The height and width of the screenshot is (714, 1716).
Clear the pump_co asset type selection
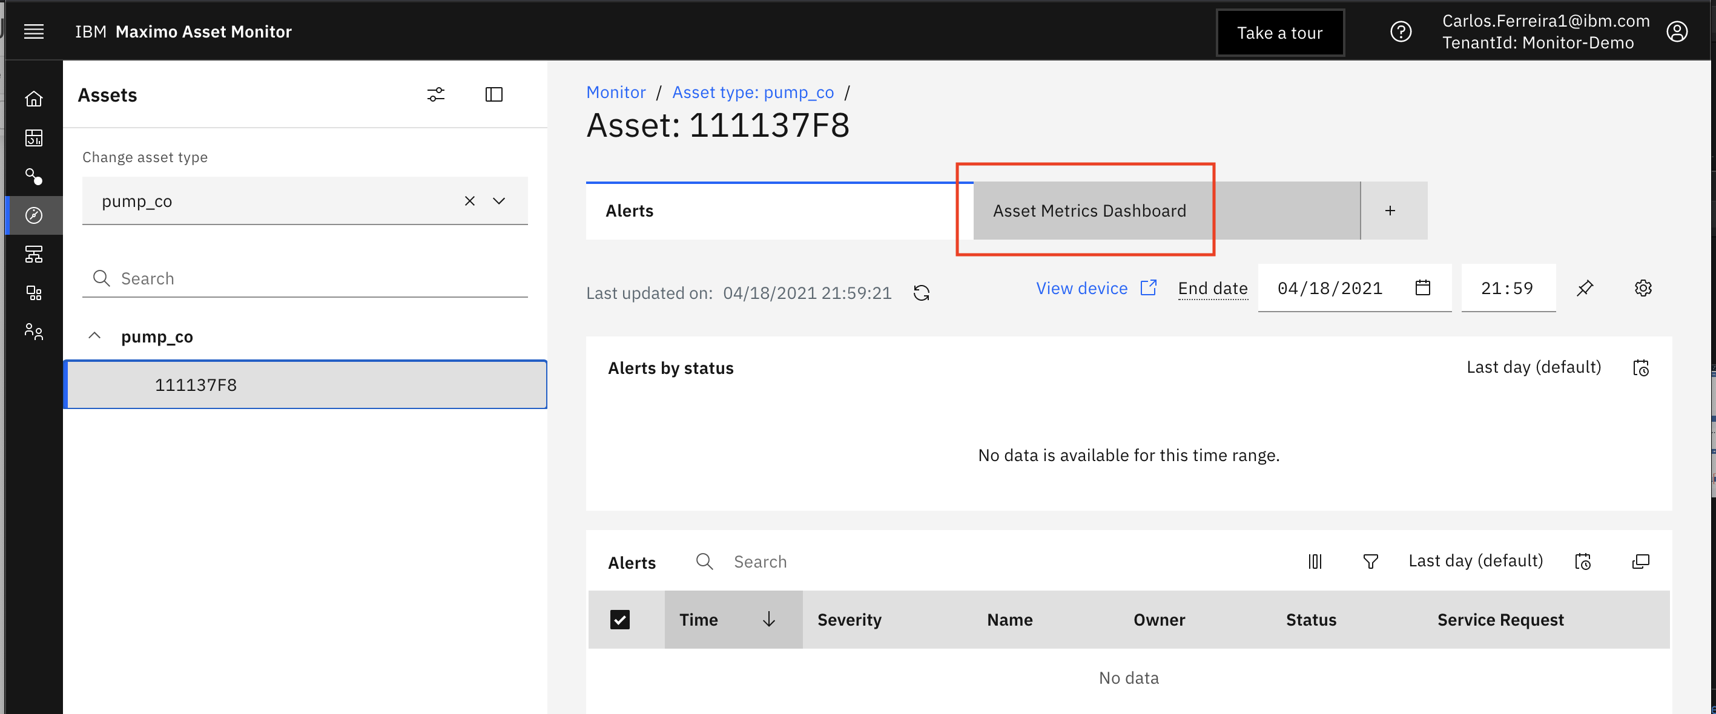470,201
